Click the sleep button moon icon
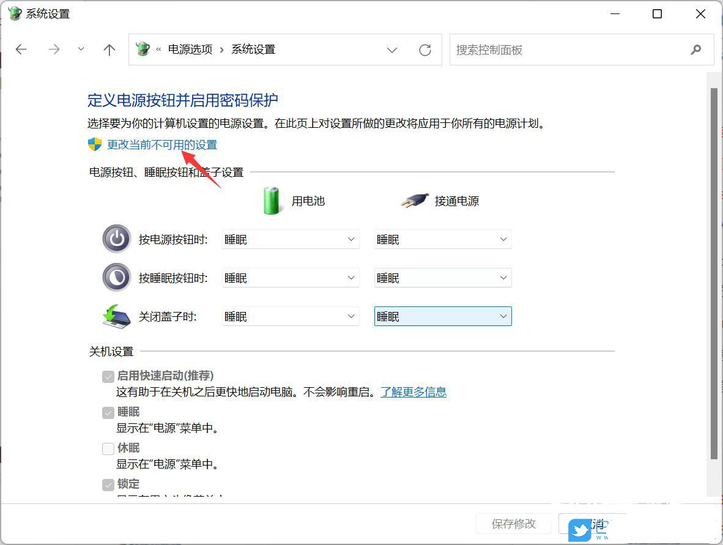Viewport: 723px width, 545px height. pos(117,278)
